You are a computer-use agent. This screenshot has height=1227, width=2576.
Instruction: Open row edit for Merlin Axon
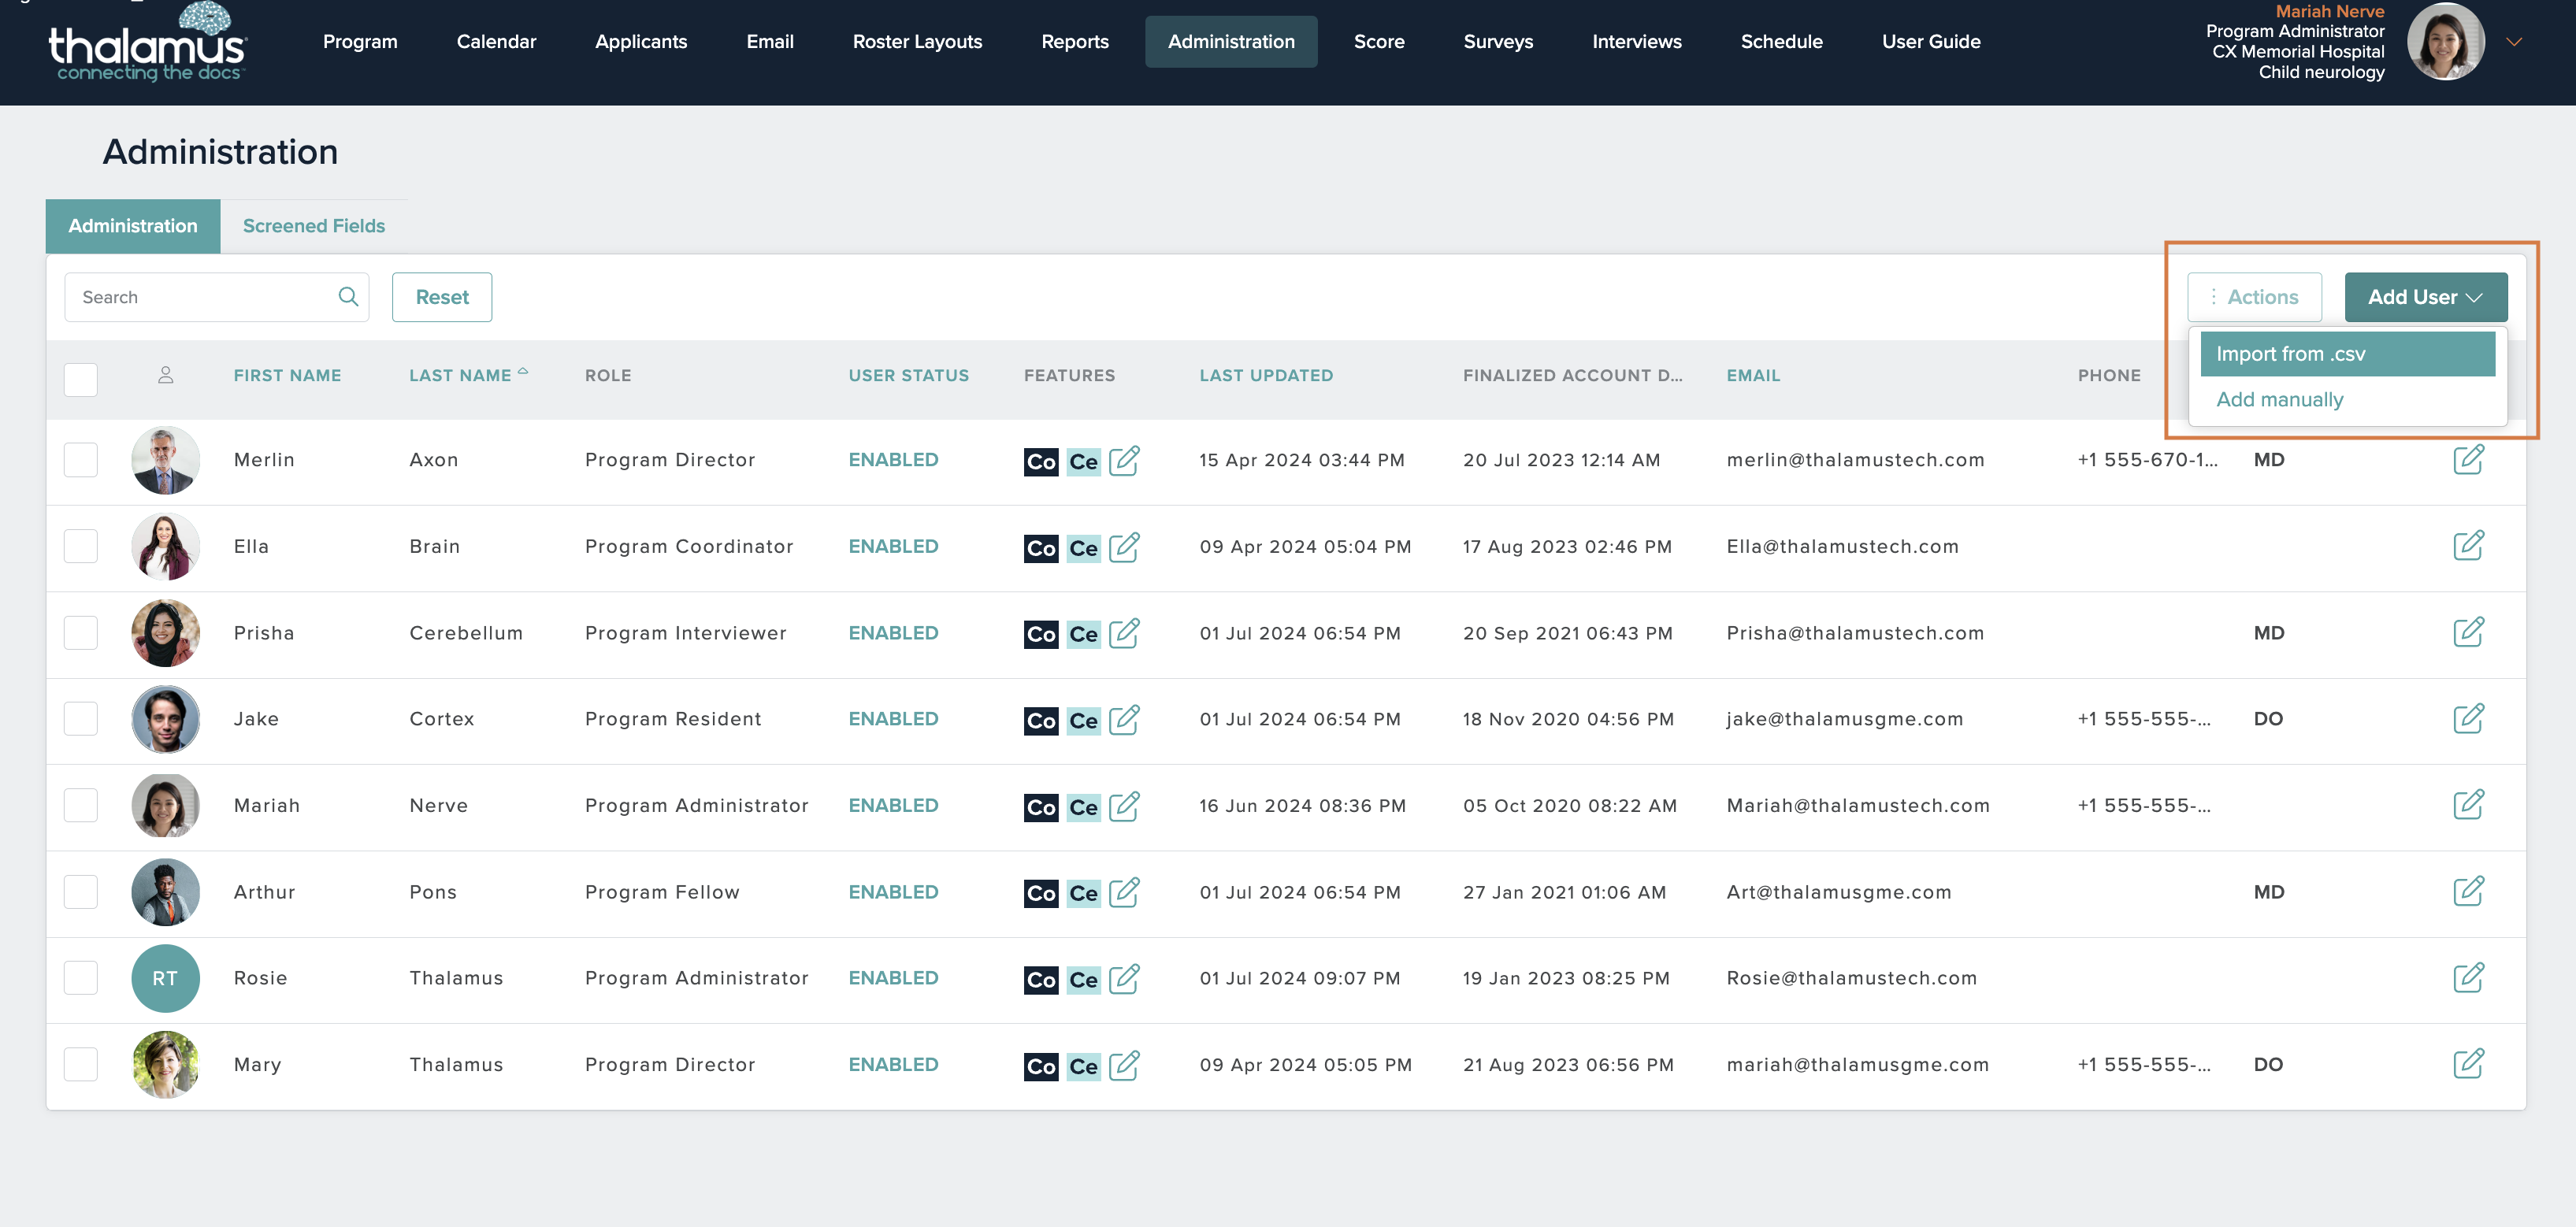(x=2468, y=459)
